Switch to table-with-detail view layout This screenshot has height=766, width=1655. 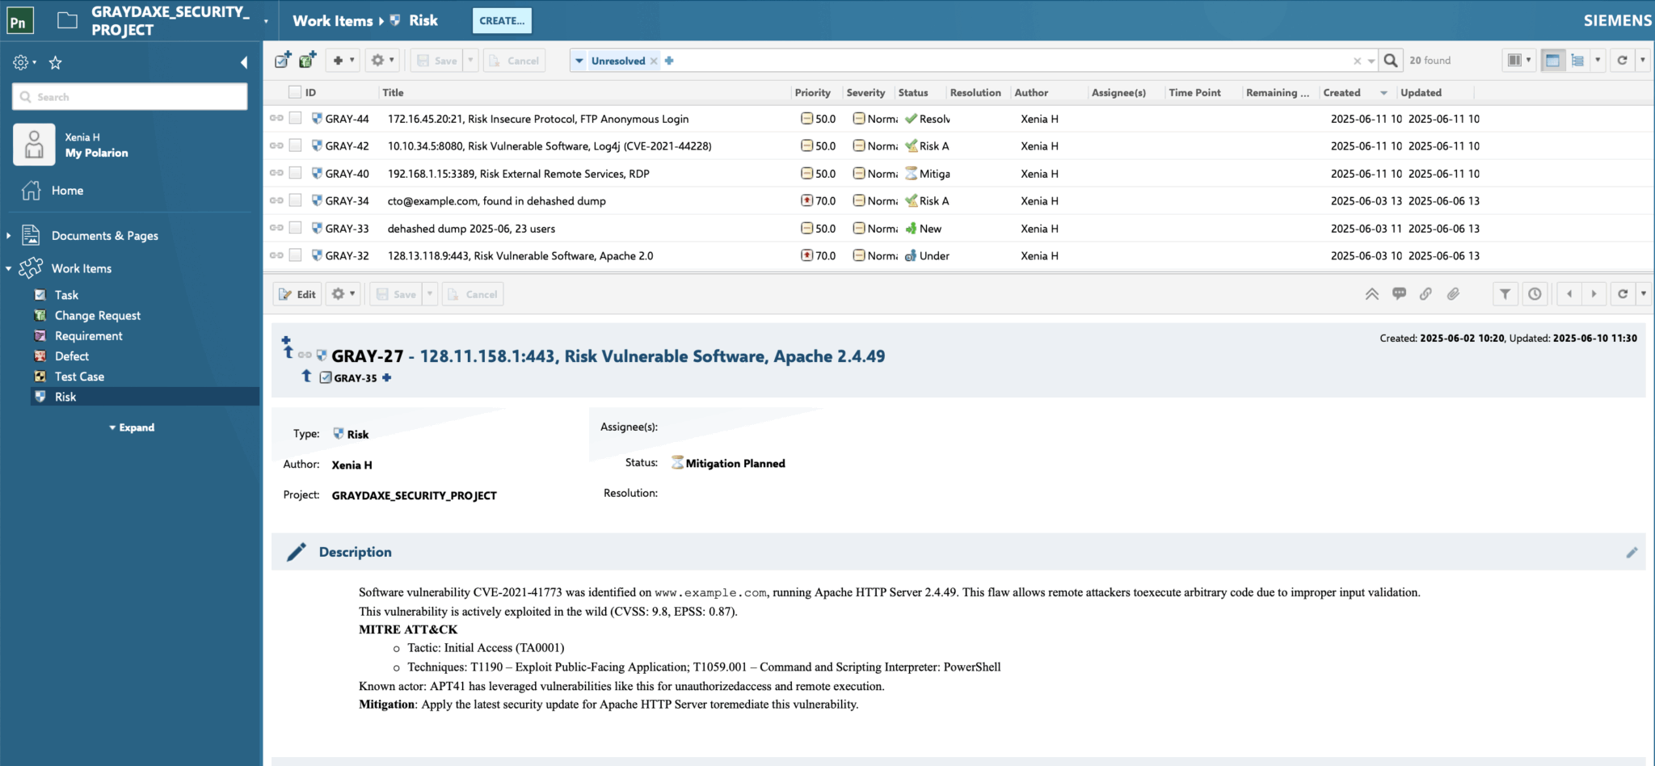tap(1552, 61)
